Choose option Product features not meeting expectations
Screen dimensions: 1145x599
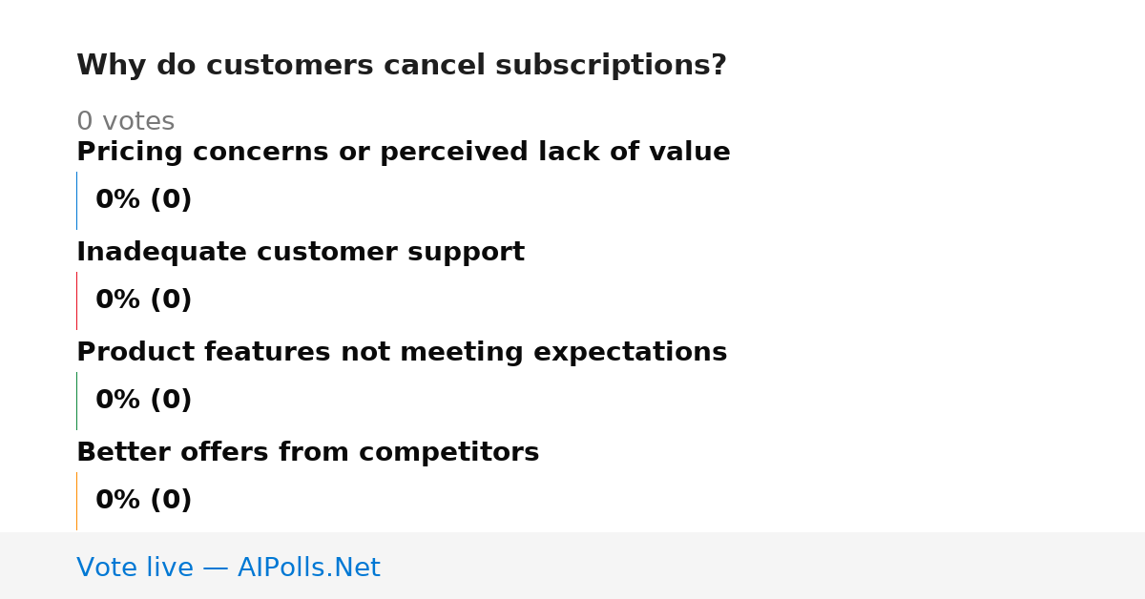401,353
